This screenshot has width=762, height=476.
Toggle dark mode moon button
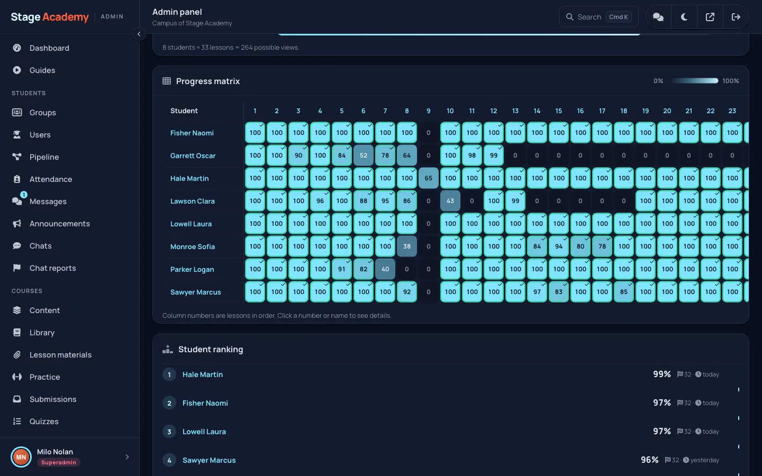[x=684, y=17]
